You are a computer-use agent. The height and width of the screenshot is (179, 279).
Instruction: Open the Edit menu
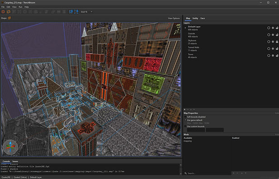click(x=8, y=7)
